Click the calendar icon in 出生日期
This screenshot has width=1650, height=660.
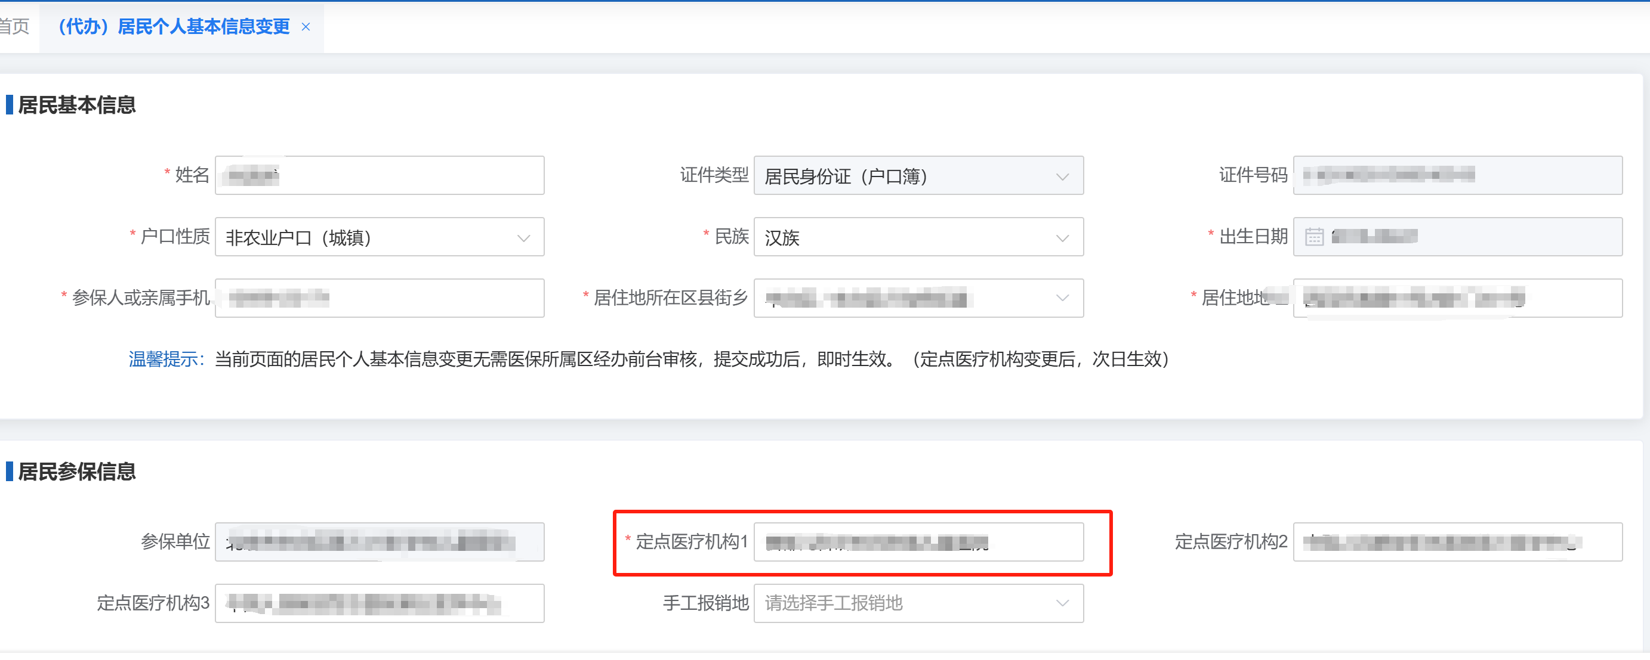[x=1315, y=237]
